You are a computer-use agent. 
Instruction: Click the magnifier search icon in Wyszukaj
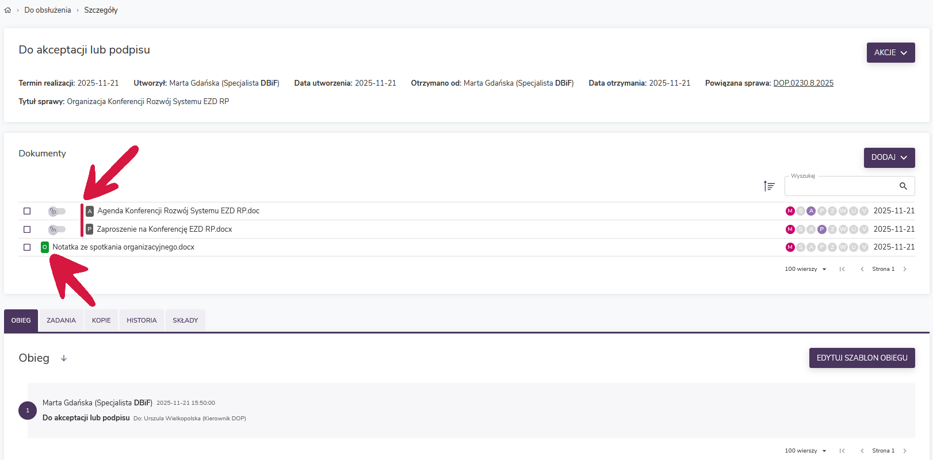[903, 186]
